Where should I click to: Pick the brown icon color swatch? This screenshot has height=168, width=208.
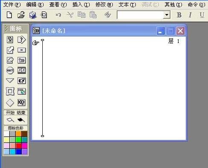24,134
